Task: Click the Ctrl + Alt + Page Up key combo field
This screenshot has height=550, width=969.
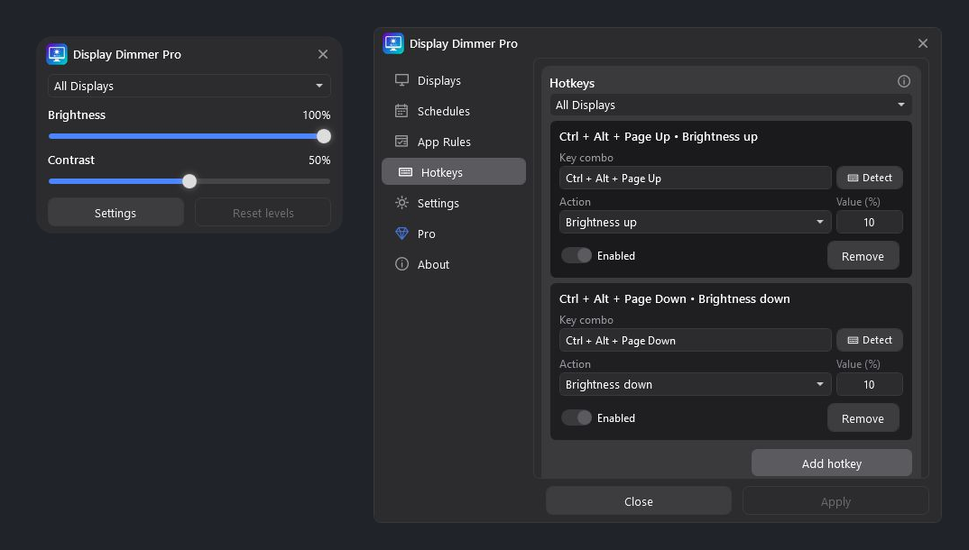Action: click(696, 178)
